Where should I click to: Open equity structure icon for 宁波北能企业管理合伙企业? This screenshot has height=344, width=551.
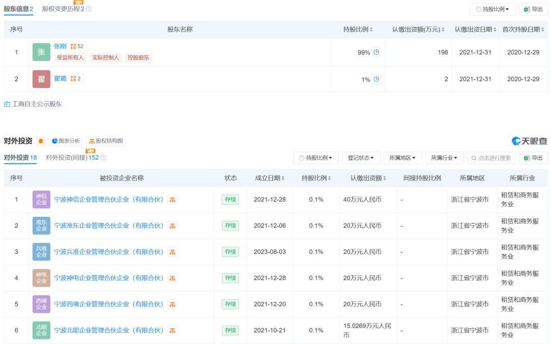172,331
